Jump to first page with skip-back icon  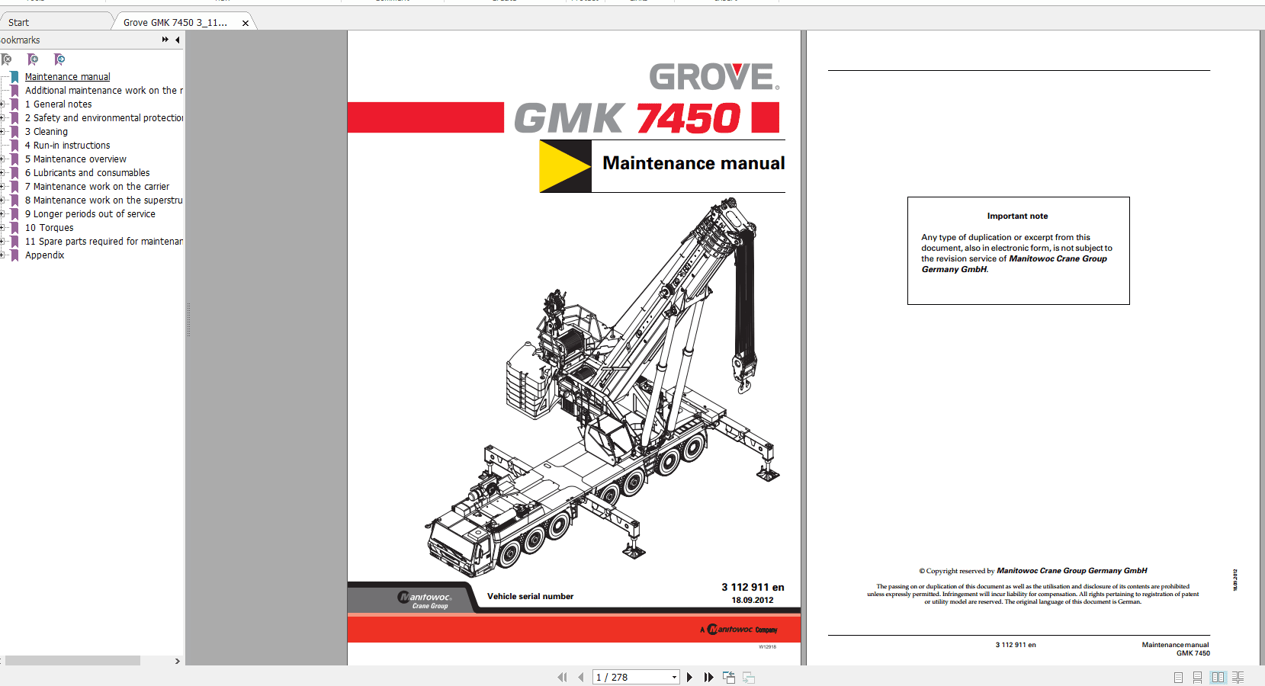pyautogui.click(x=562, y=677)
